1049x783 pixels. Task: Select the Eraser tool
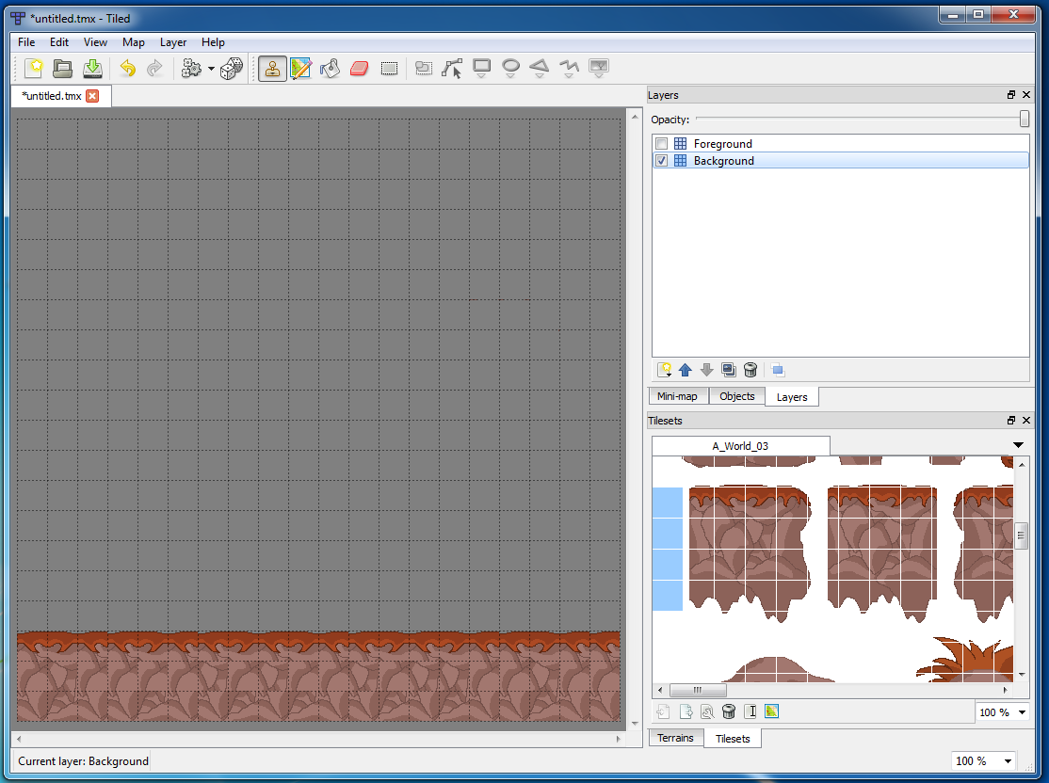point(360,68)
